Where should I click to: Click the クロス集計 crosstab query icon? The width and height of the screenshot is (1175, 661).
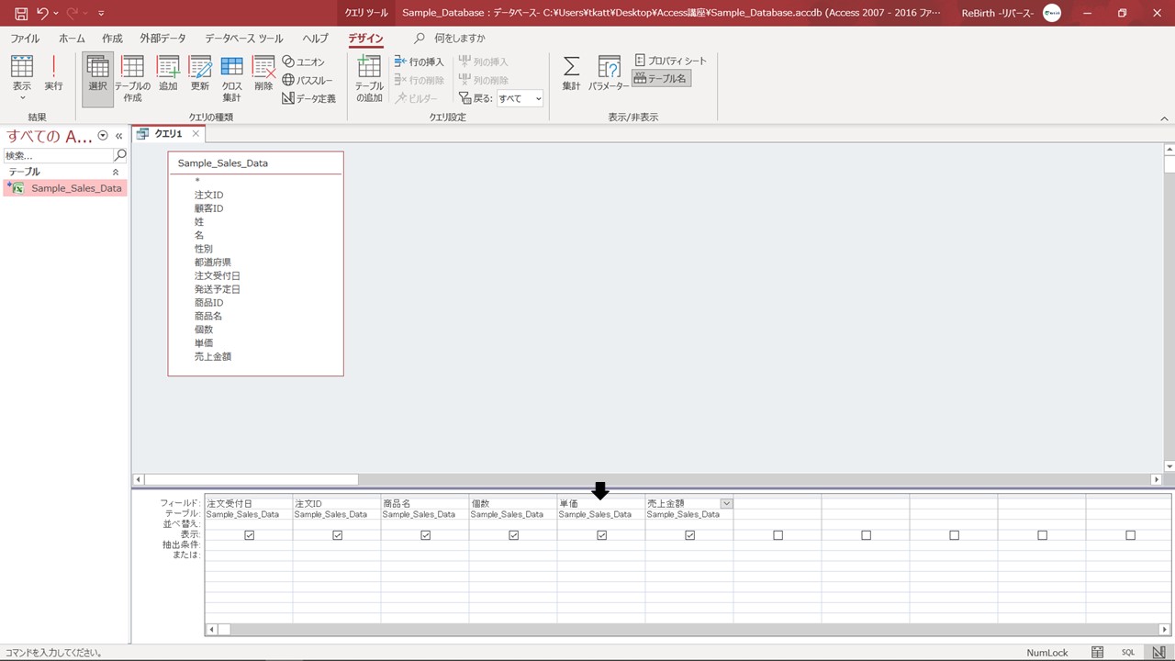231,77
